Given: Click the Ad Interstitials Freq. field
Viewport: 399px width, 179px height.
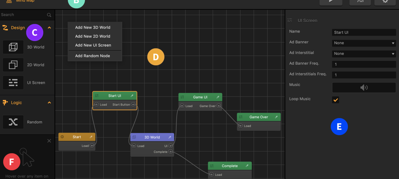Looking at the screenshot, I should (364, 75).
